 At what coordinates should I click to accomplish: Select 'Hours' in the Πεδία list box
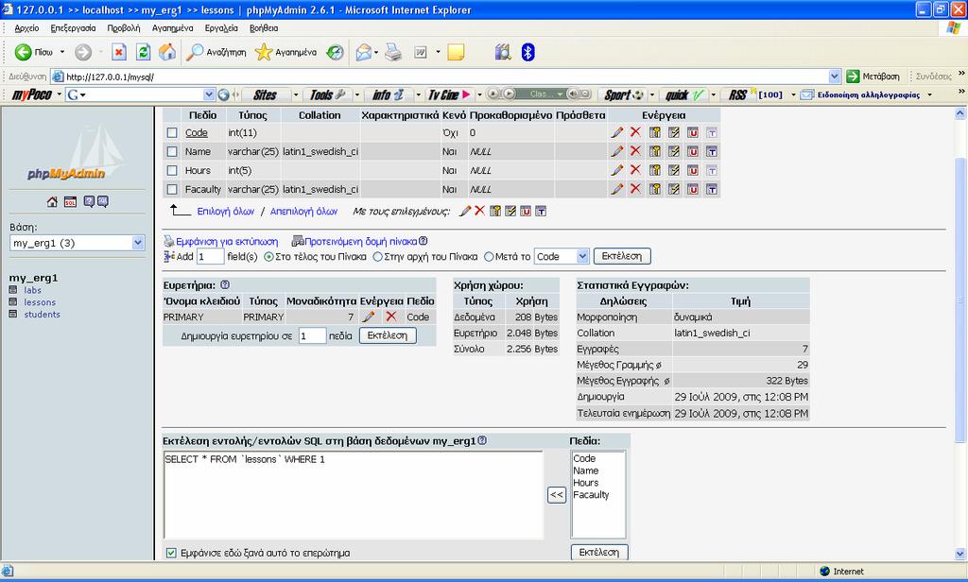point(586,483)
